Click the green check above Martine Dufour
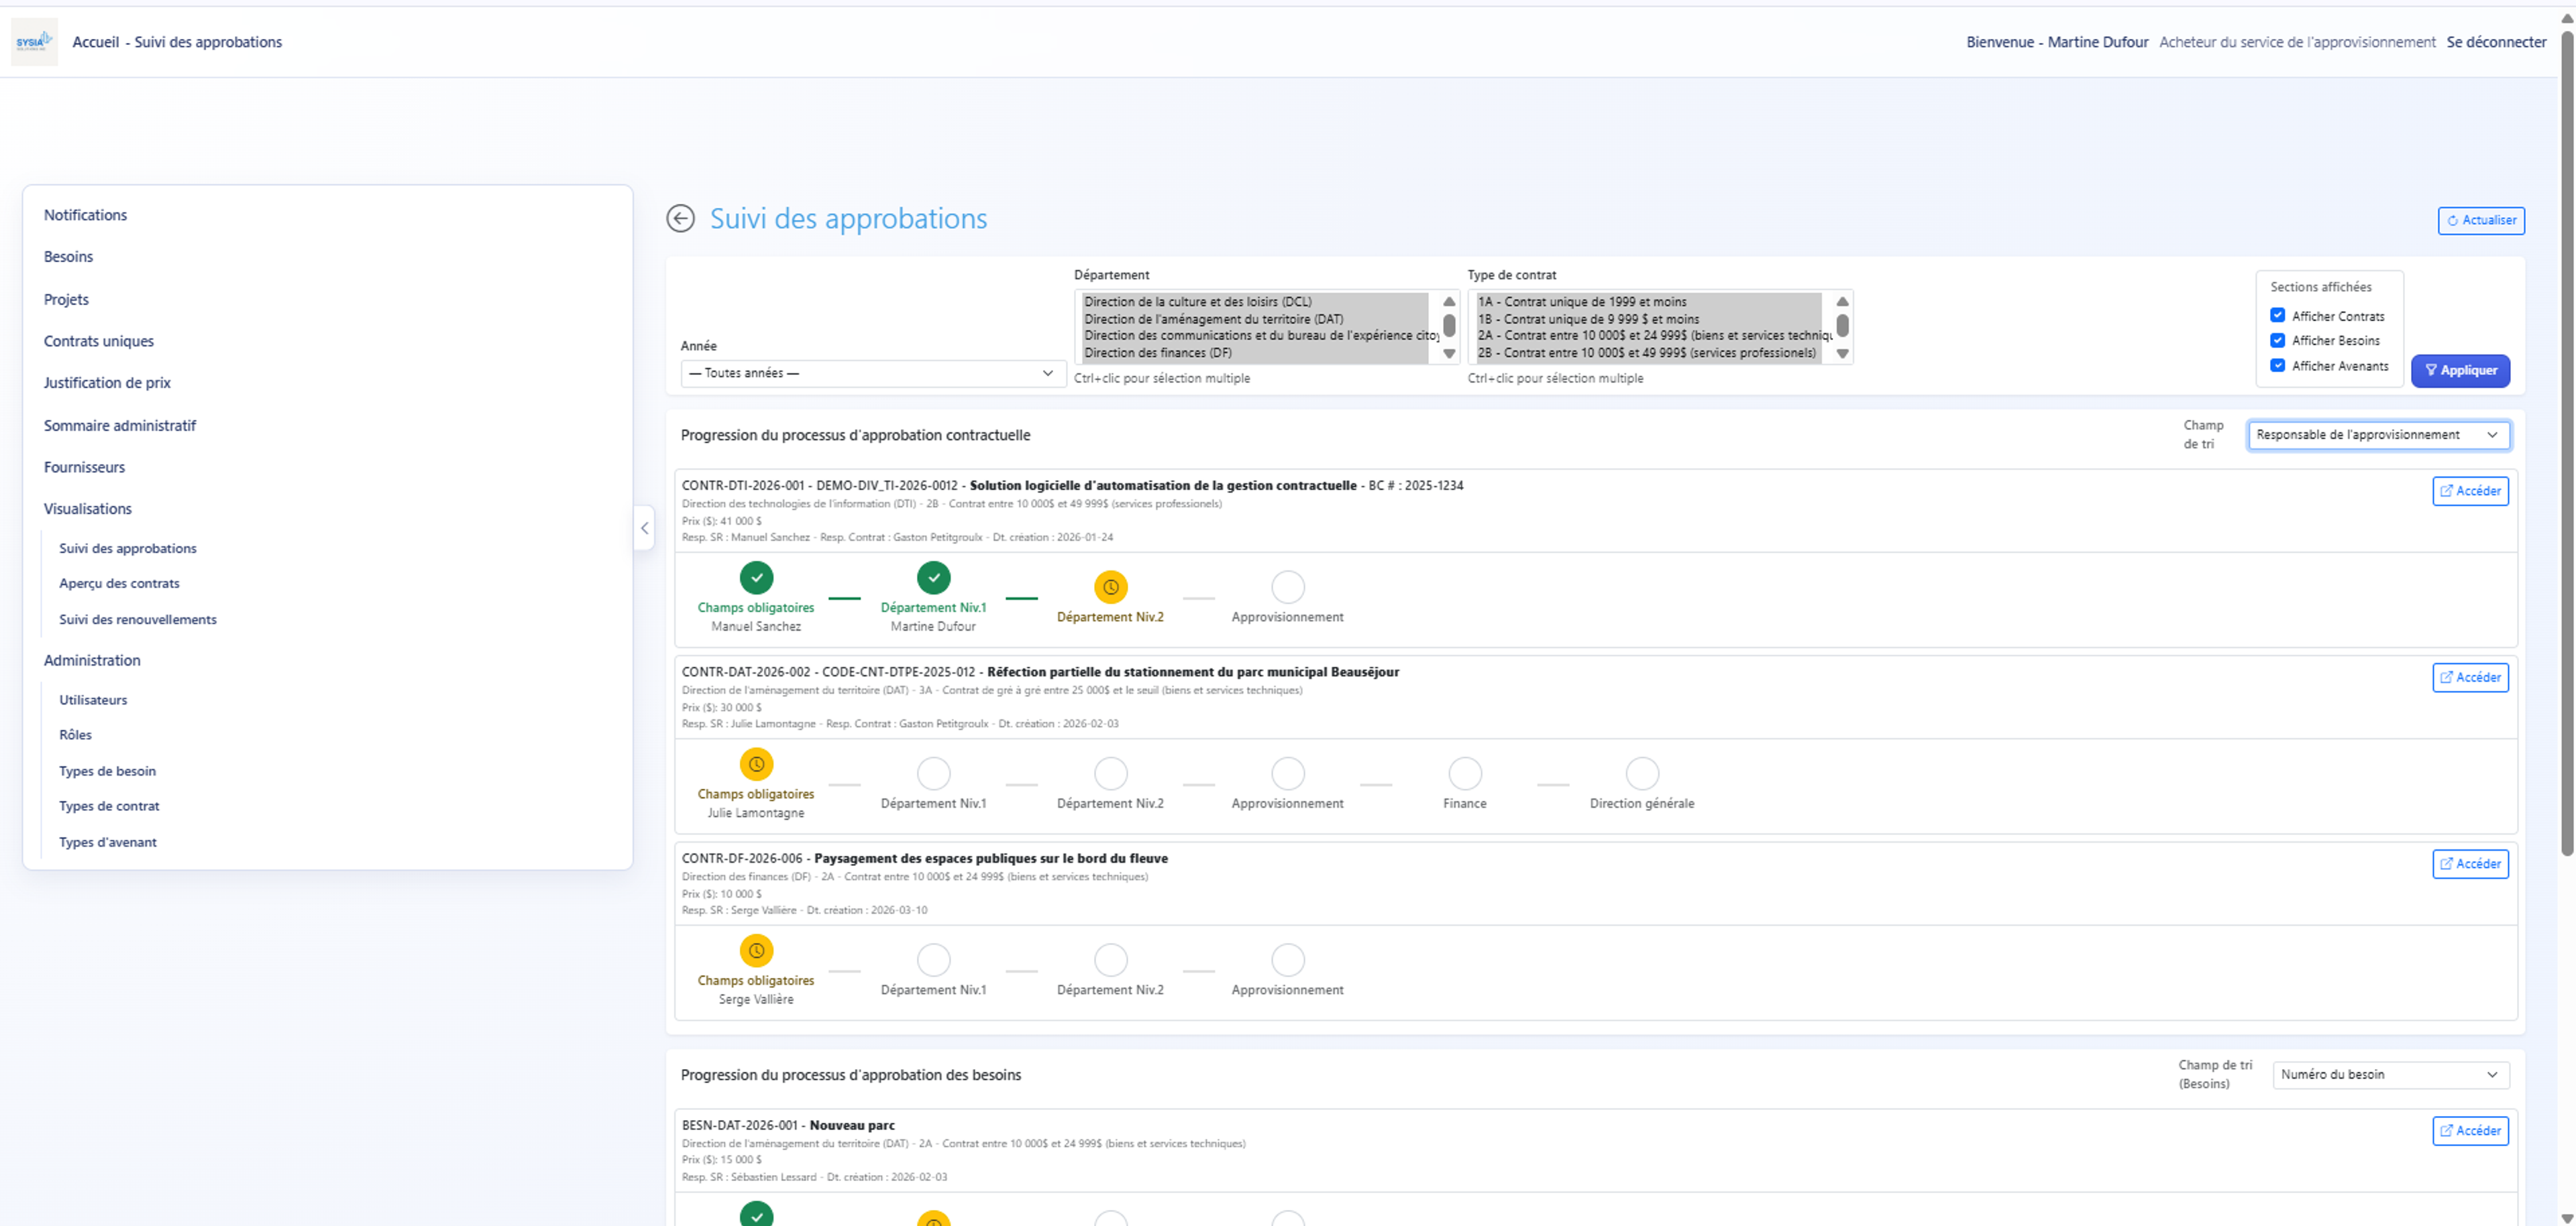2576x1226 pixels. click(x=933, y=578)
